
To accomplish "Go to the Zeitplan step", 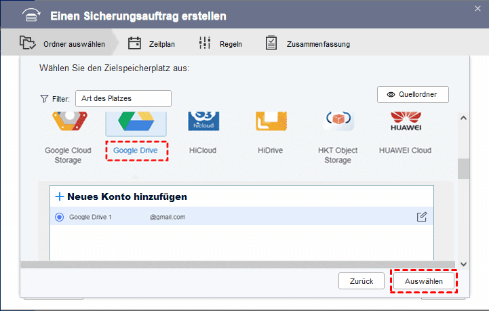I will tap(153, 44).
